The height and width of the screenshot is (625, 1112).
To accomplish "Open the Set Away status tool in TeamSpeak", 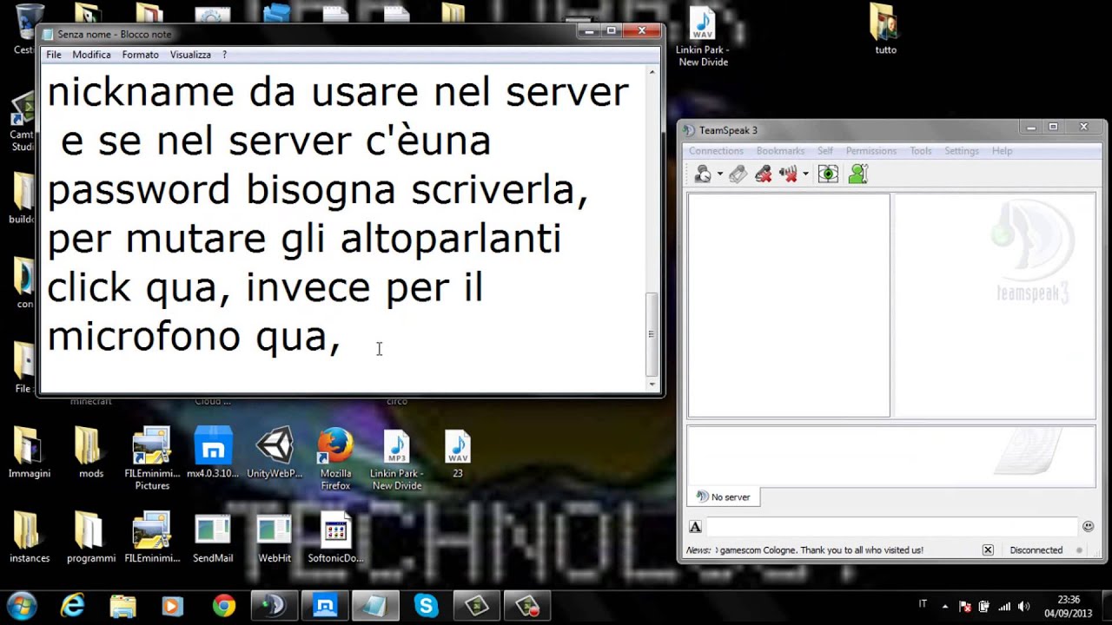I will (703, 174).
